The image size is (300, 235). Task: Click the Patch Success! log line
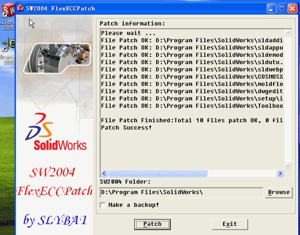click(x=126, y=128)
